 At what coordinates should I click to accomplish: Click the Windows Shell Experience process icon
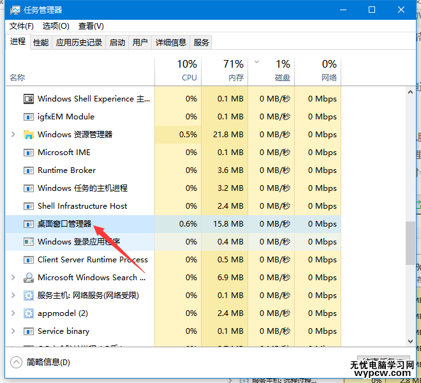(29, 99)
